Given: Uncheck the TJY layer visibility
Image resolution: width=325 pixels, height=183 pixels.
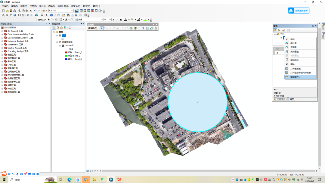Looking at the screenshot, I should [60, 36].
